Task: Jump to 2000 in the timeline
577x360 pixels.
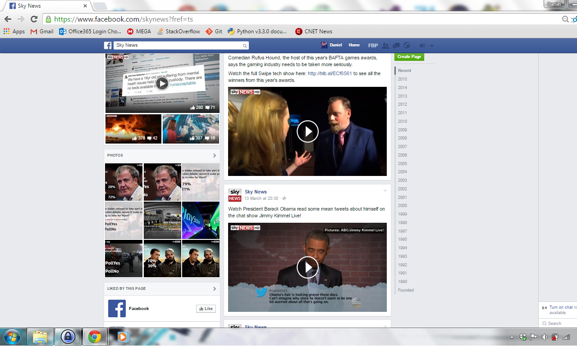Action: coord(402,206)
